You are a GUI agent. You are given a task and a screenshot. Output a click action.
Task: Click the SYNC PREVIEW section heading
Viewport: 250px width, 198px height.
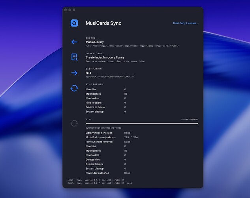[94, 84]
